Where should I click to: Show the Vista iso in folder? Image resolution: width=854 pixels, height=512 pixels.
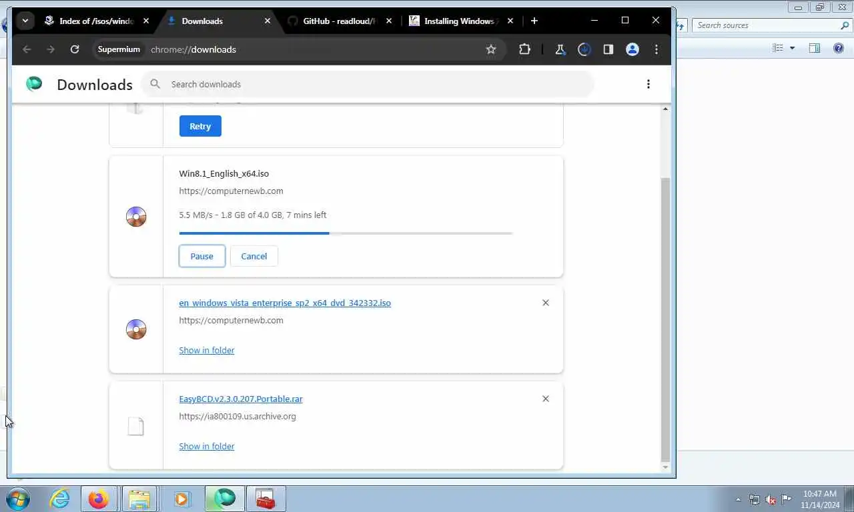click(207, 350)
